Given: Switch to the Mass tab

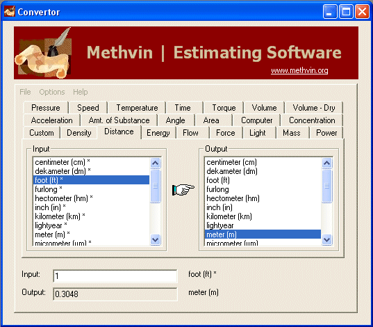Looking at the screenshot, I should 292,133.
